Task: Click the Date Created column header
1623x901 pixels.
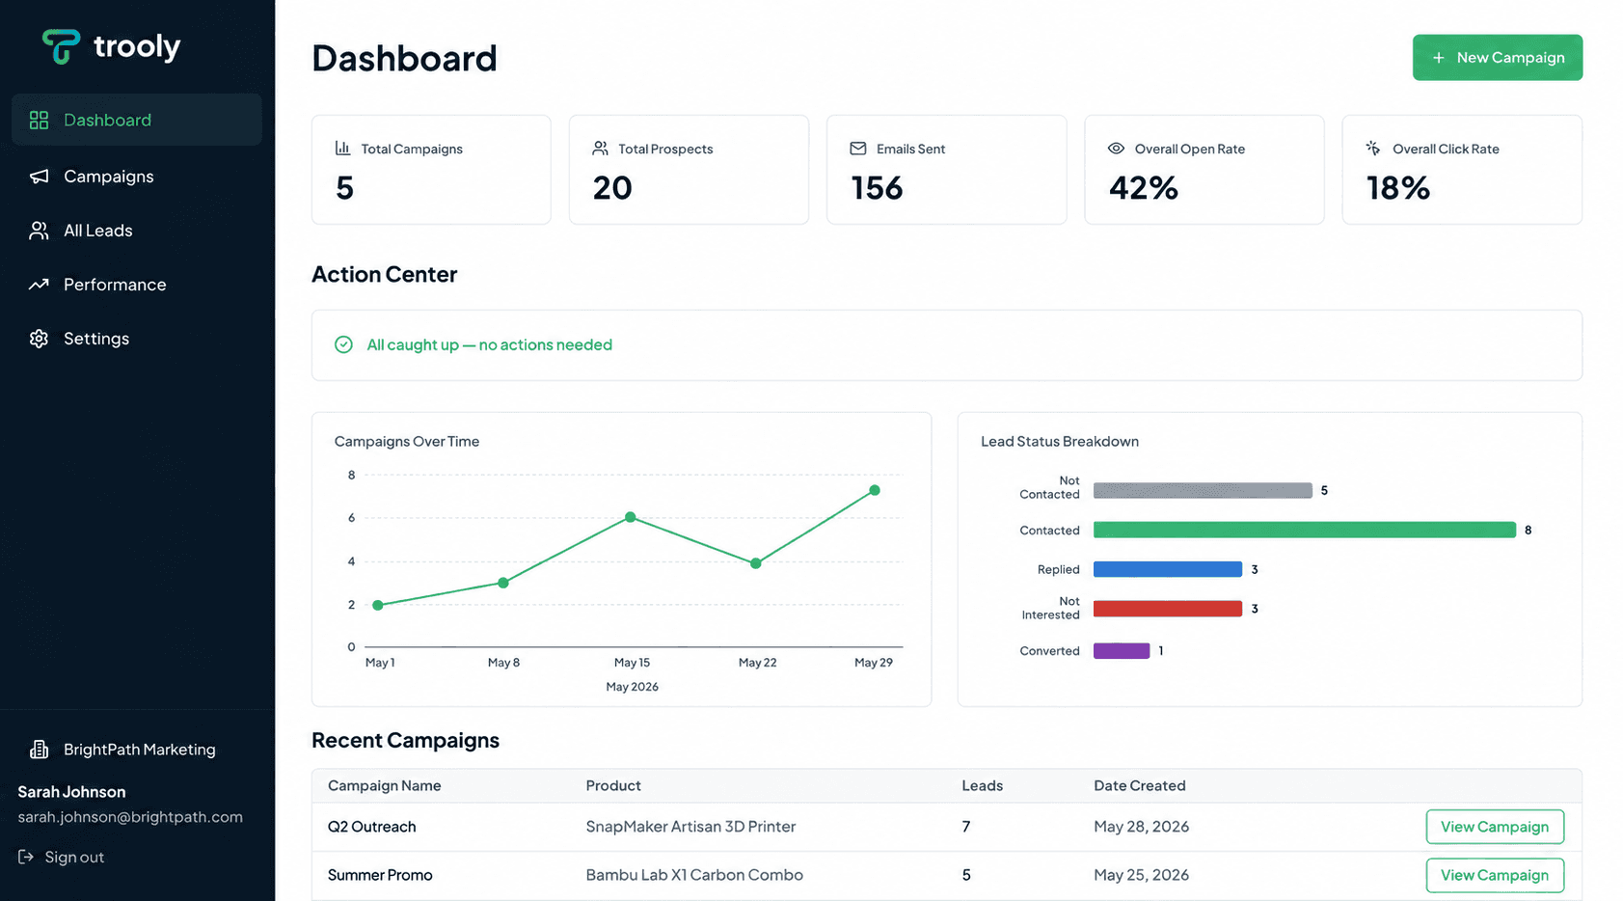Action: [x=1140, y=785]
